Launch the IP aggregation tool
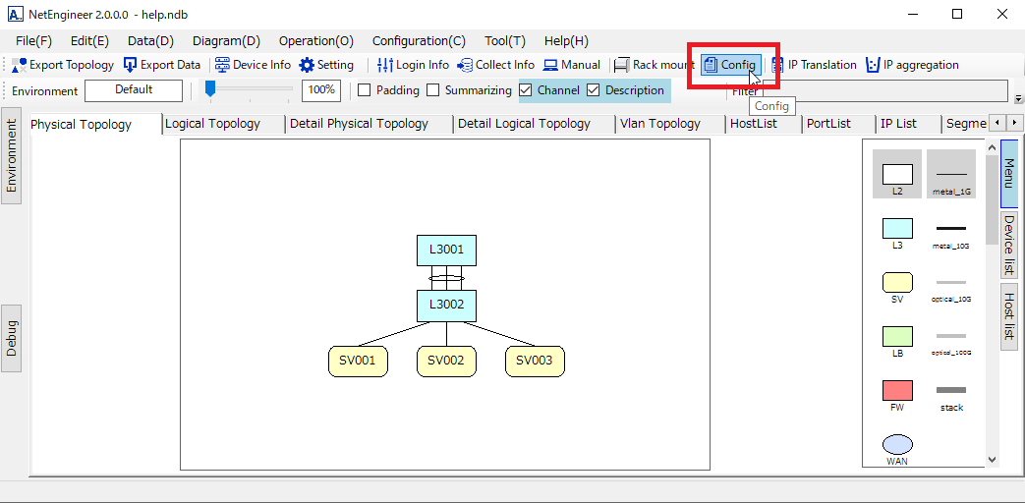Screen dimensions: 1025x503 [x=873, y=65]
